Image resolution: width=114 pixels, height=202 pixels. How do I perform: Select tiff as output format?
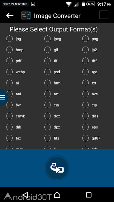(x=89, y=61)
